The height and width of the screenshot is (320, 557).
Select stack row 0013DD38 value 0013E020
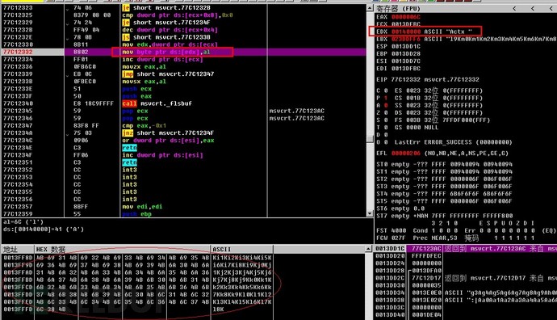tap(426, 300)
